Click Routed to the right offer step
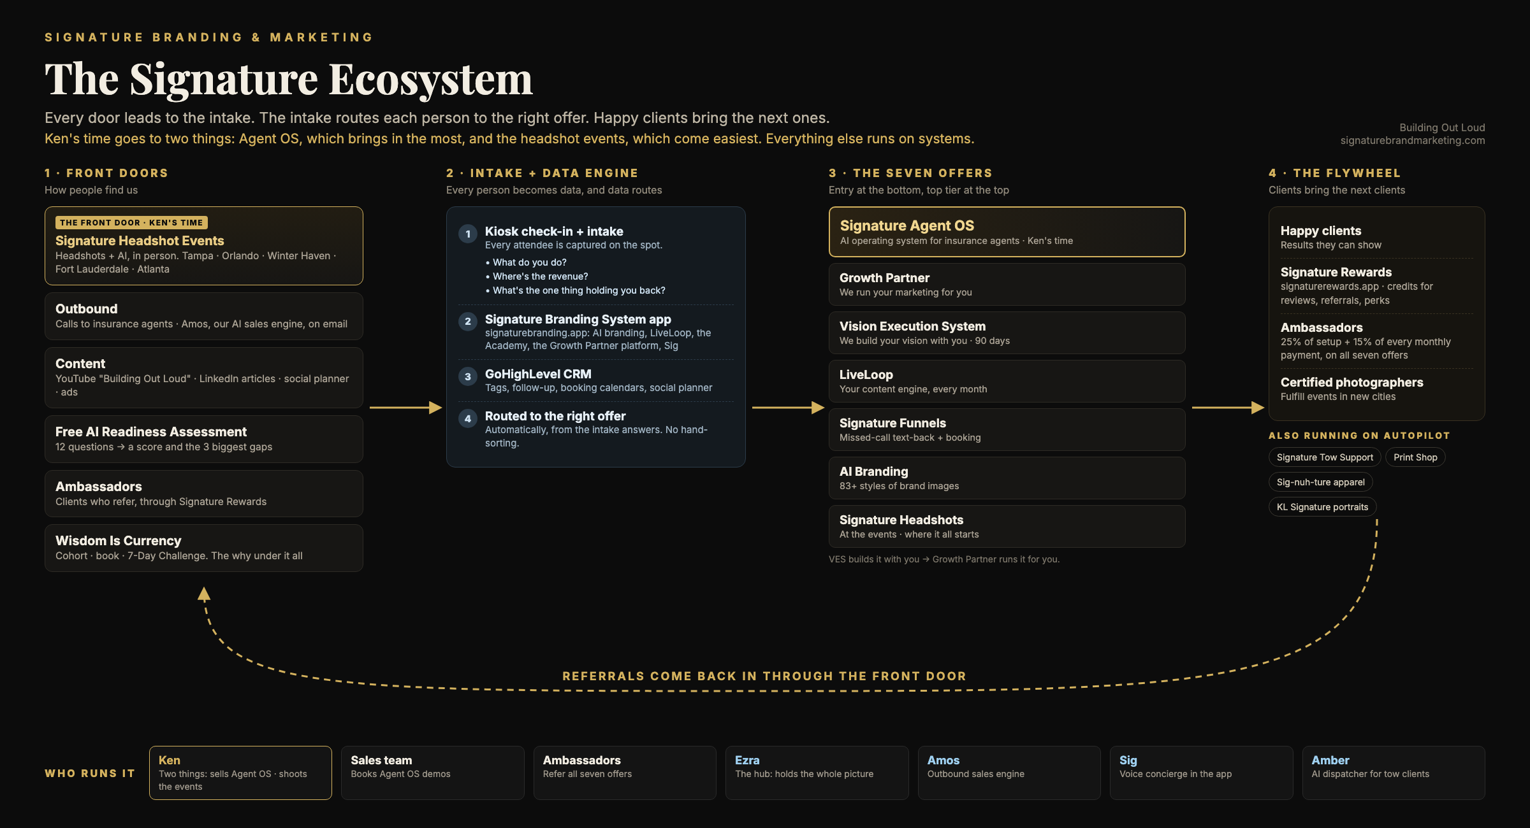The image size is (1530, 828). pos(595,429)
